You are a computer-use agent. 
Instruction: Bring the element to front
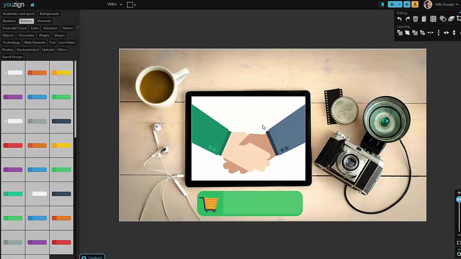click(400, 33)
